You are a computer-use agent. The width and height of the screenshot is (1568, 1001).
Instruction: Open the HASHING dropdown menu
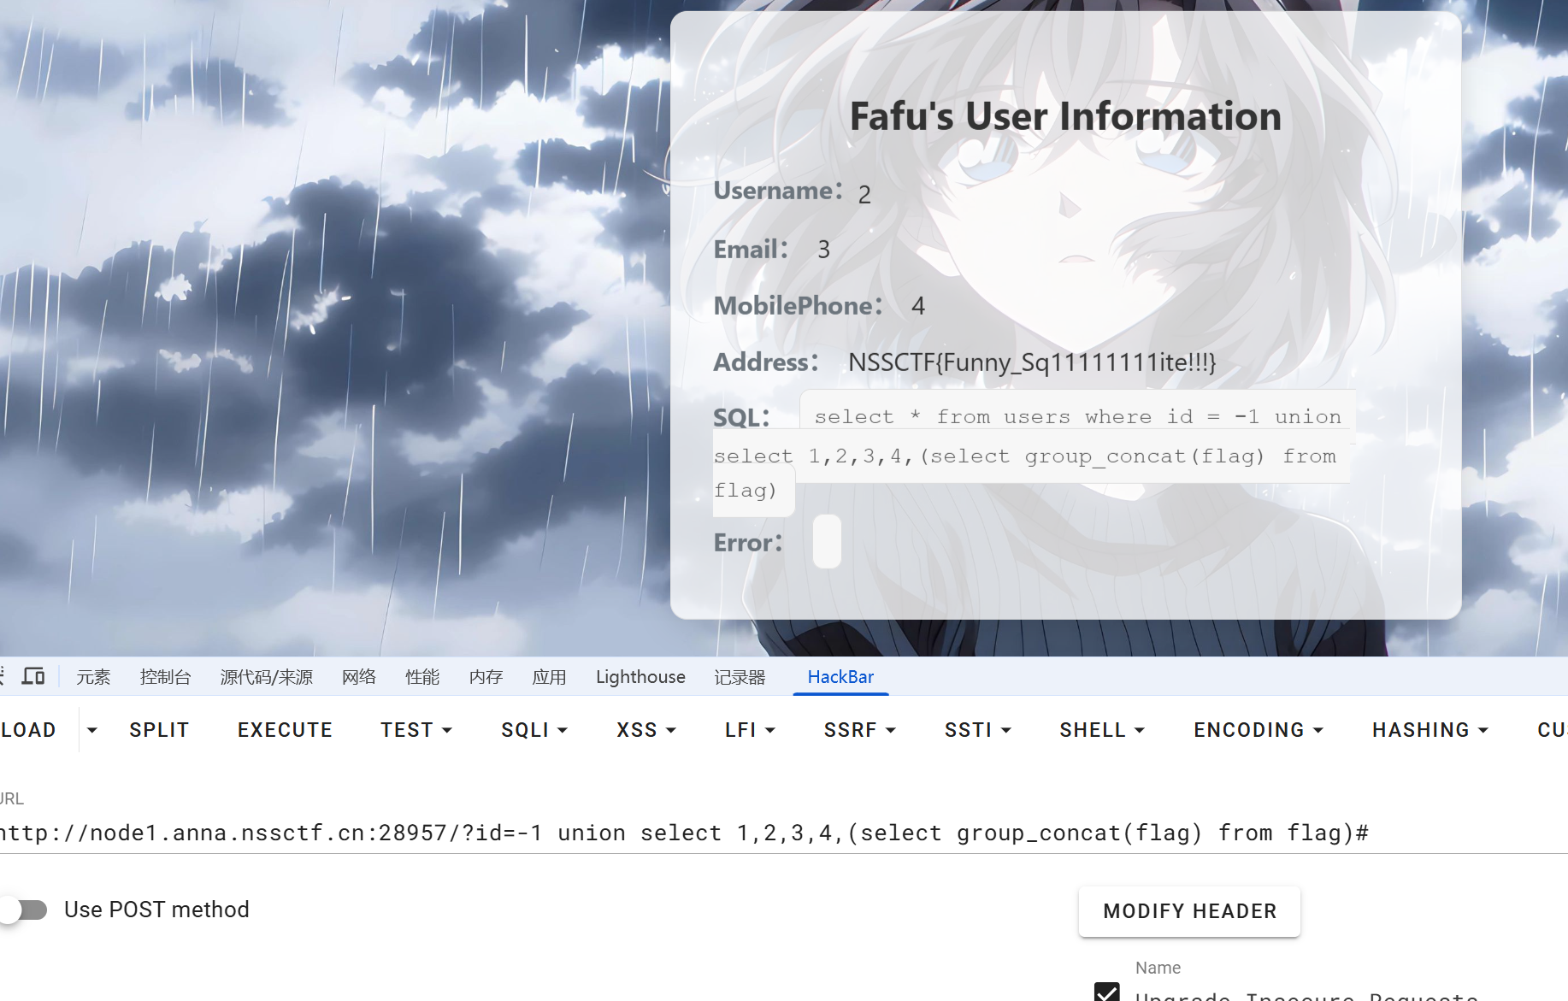click(x=1430, y=730)
